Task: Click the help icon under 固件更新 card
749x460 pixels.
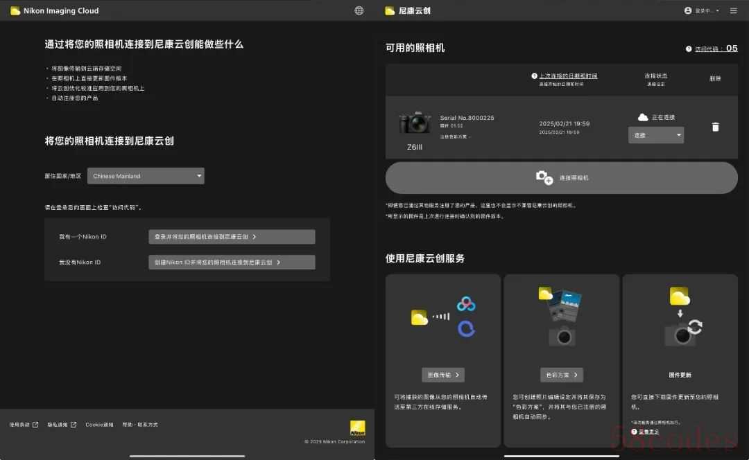Action: click(x=634, y=432)
